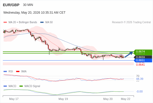Click the MA 50 blue legend swatch
The width and height of the screenshot is (153, 103).
point(42,22)
